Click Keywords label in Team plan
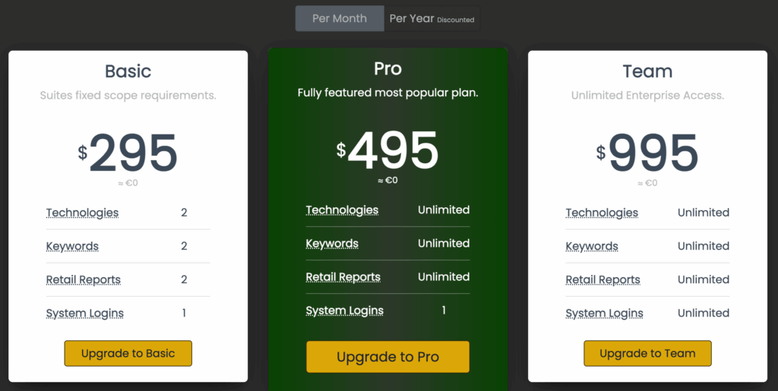The height and width of the screenshot is (391, 778). (x=592, y=246)
